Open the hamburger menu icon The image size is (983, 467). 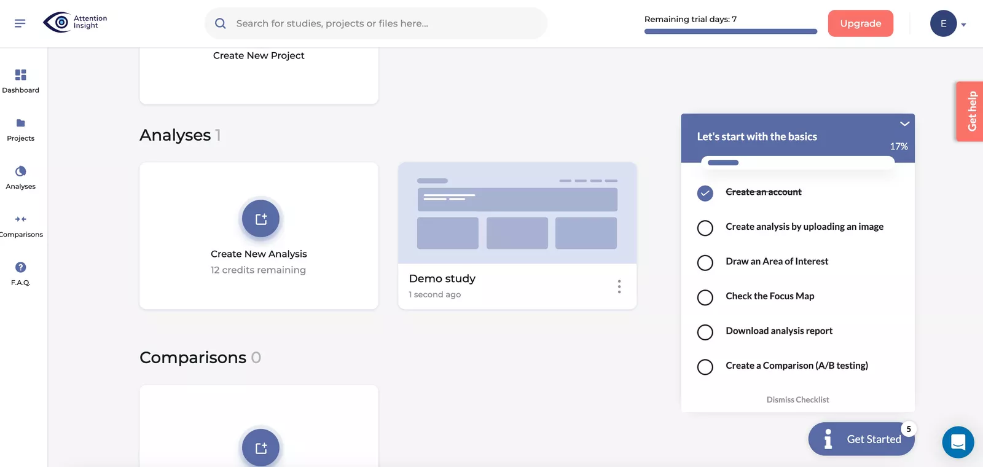20,23
